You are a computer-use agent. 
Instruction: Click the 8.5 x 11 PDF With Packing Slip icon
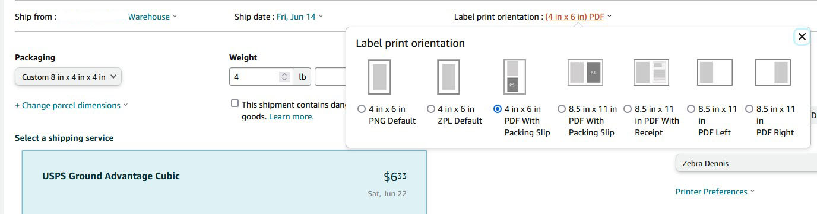tap(585, 72)
